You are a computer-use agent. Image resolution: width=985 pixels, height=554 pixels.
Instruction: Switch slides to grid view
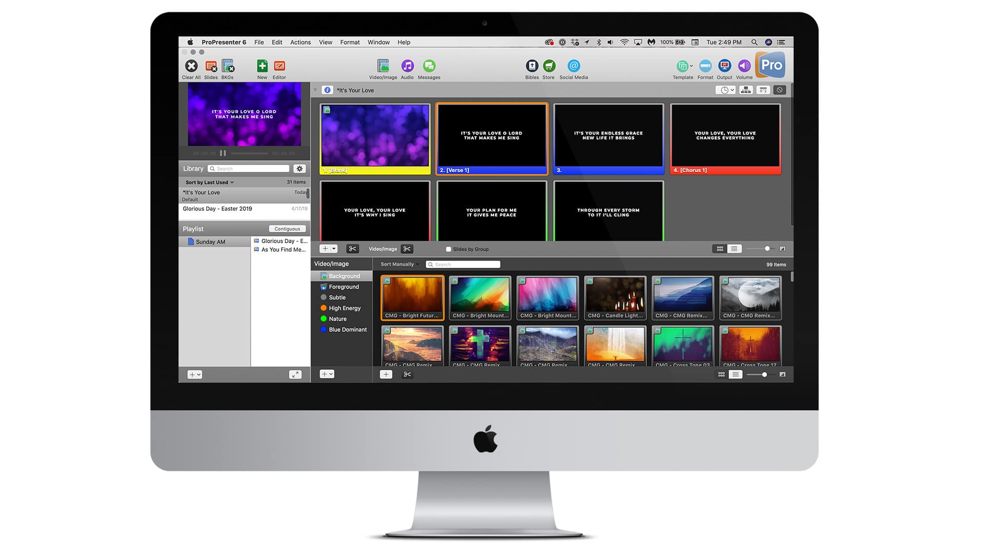[x=720, y=249]
